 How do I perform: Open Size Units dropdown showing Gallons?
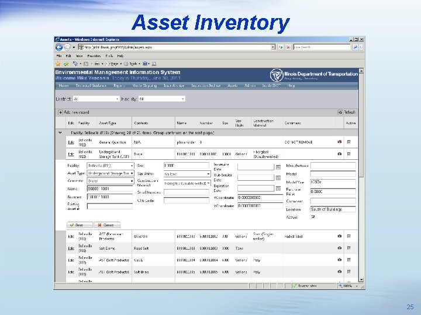click(187, 174)
